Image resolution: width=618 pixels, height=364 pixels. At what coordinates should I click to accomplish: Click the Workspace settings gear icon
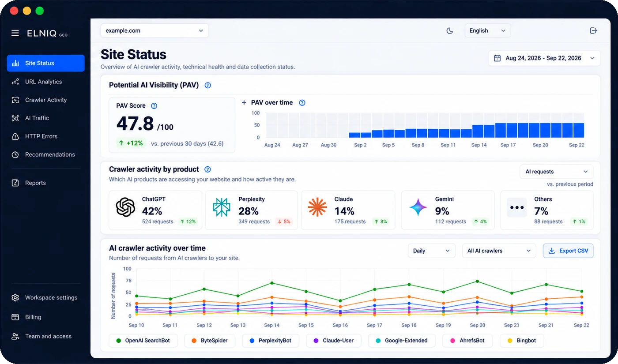coord(15,298)
